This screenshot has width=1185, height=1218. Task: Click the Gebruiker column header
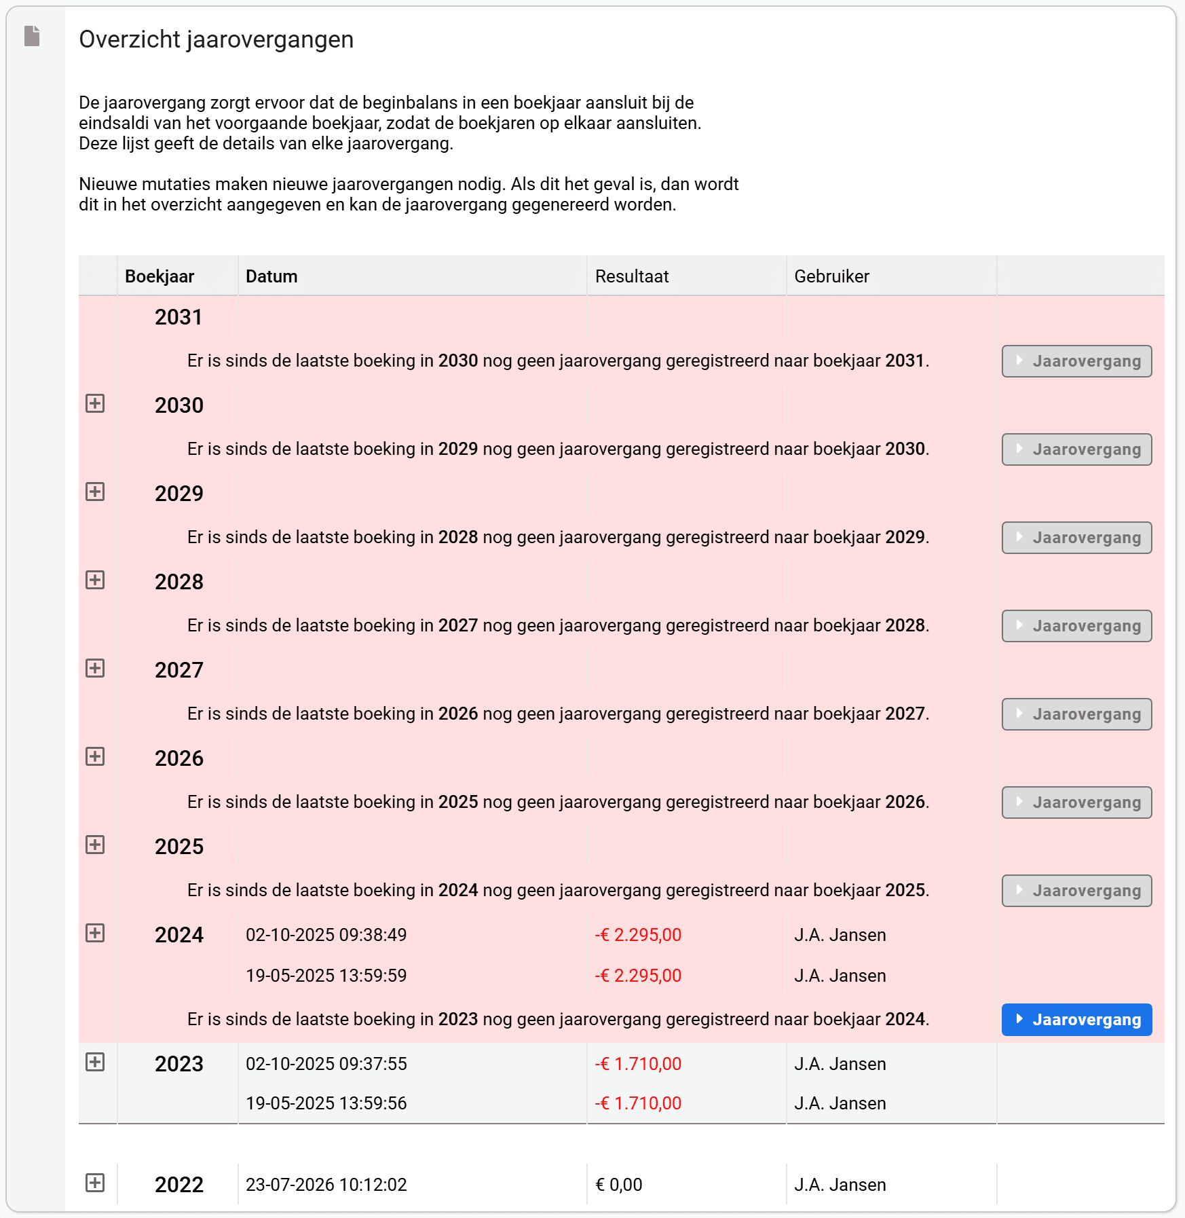pos(892,276)
